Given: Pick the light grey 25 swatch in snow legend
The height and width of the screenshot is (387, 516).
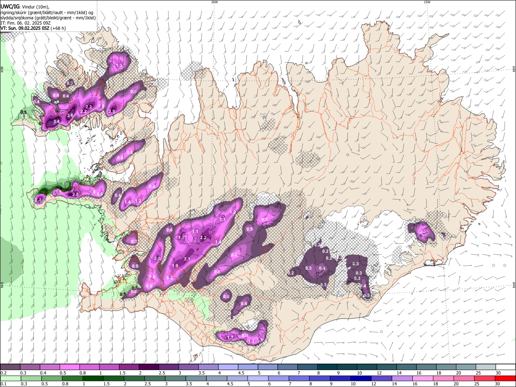Looking at the screenshot, I should tap(485, 367).
